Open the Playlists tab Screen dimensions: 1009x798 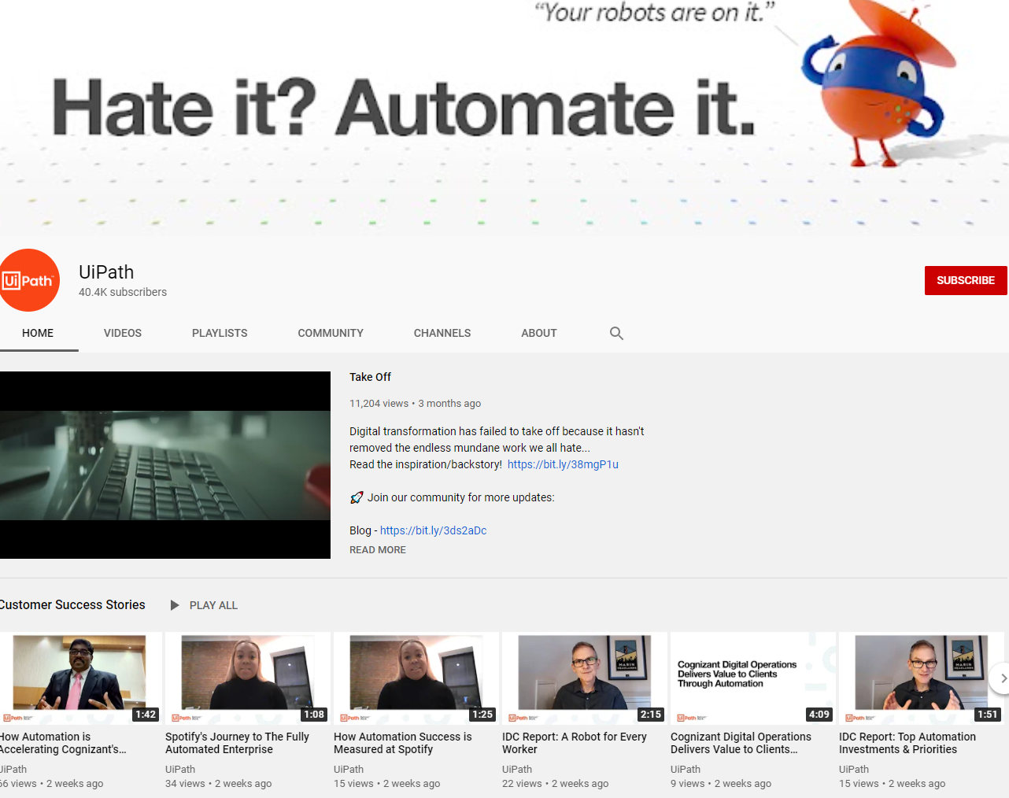pyautogui.click(x=220, y=334)
